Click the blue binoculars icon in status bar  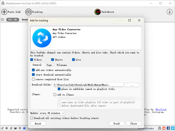(24, 128)
